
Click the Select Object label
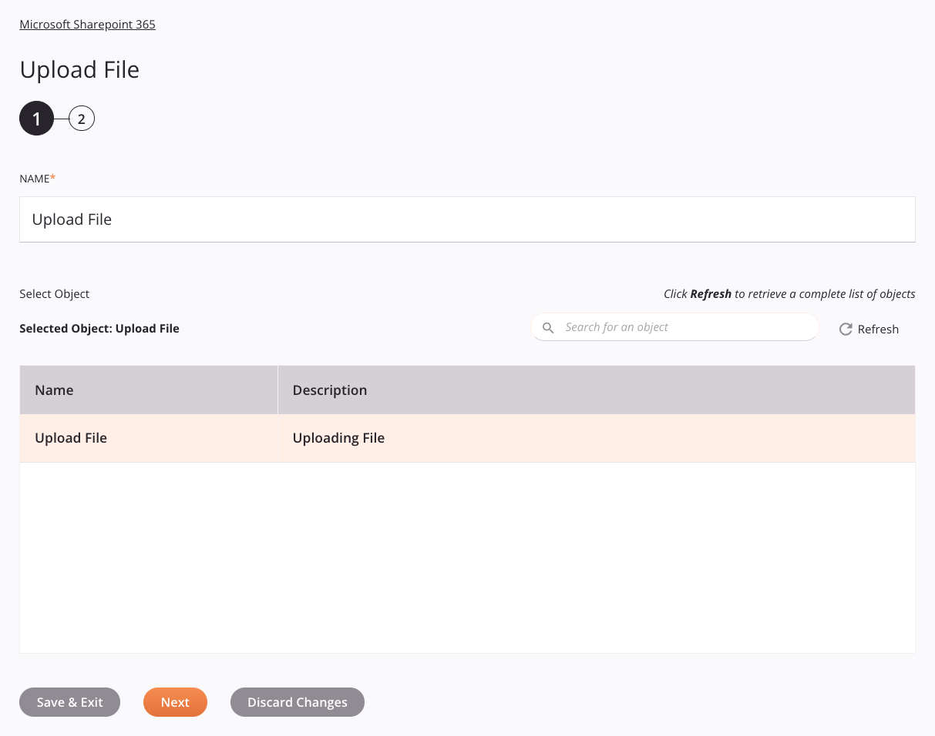55,294
